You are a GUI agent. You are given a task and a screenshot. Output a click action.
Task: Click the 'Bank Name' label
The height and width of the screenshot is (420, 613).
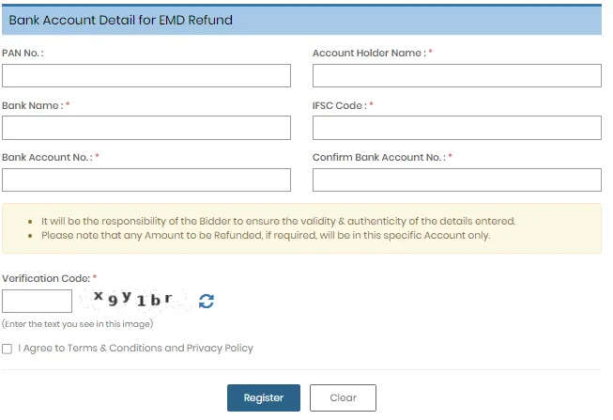(x=33, y=105)
